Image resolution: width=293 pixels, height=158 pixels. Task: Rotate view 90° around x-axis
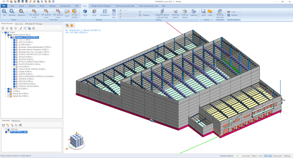(x=34, y=13)
